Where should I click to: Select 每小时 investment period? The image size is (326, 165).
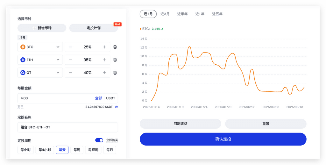coord(25,150)
